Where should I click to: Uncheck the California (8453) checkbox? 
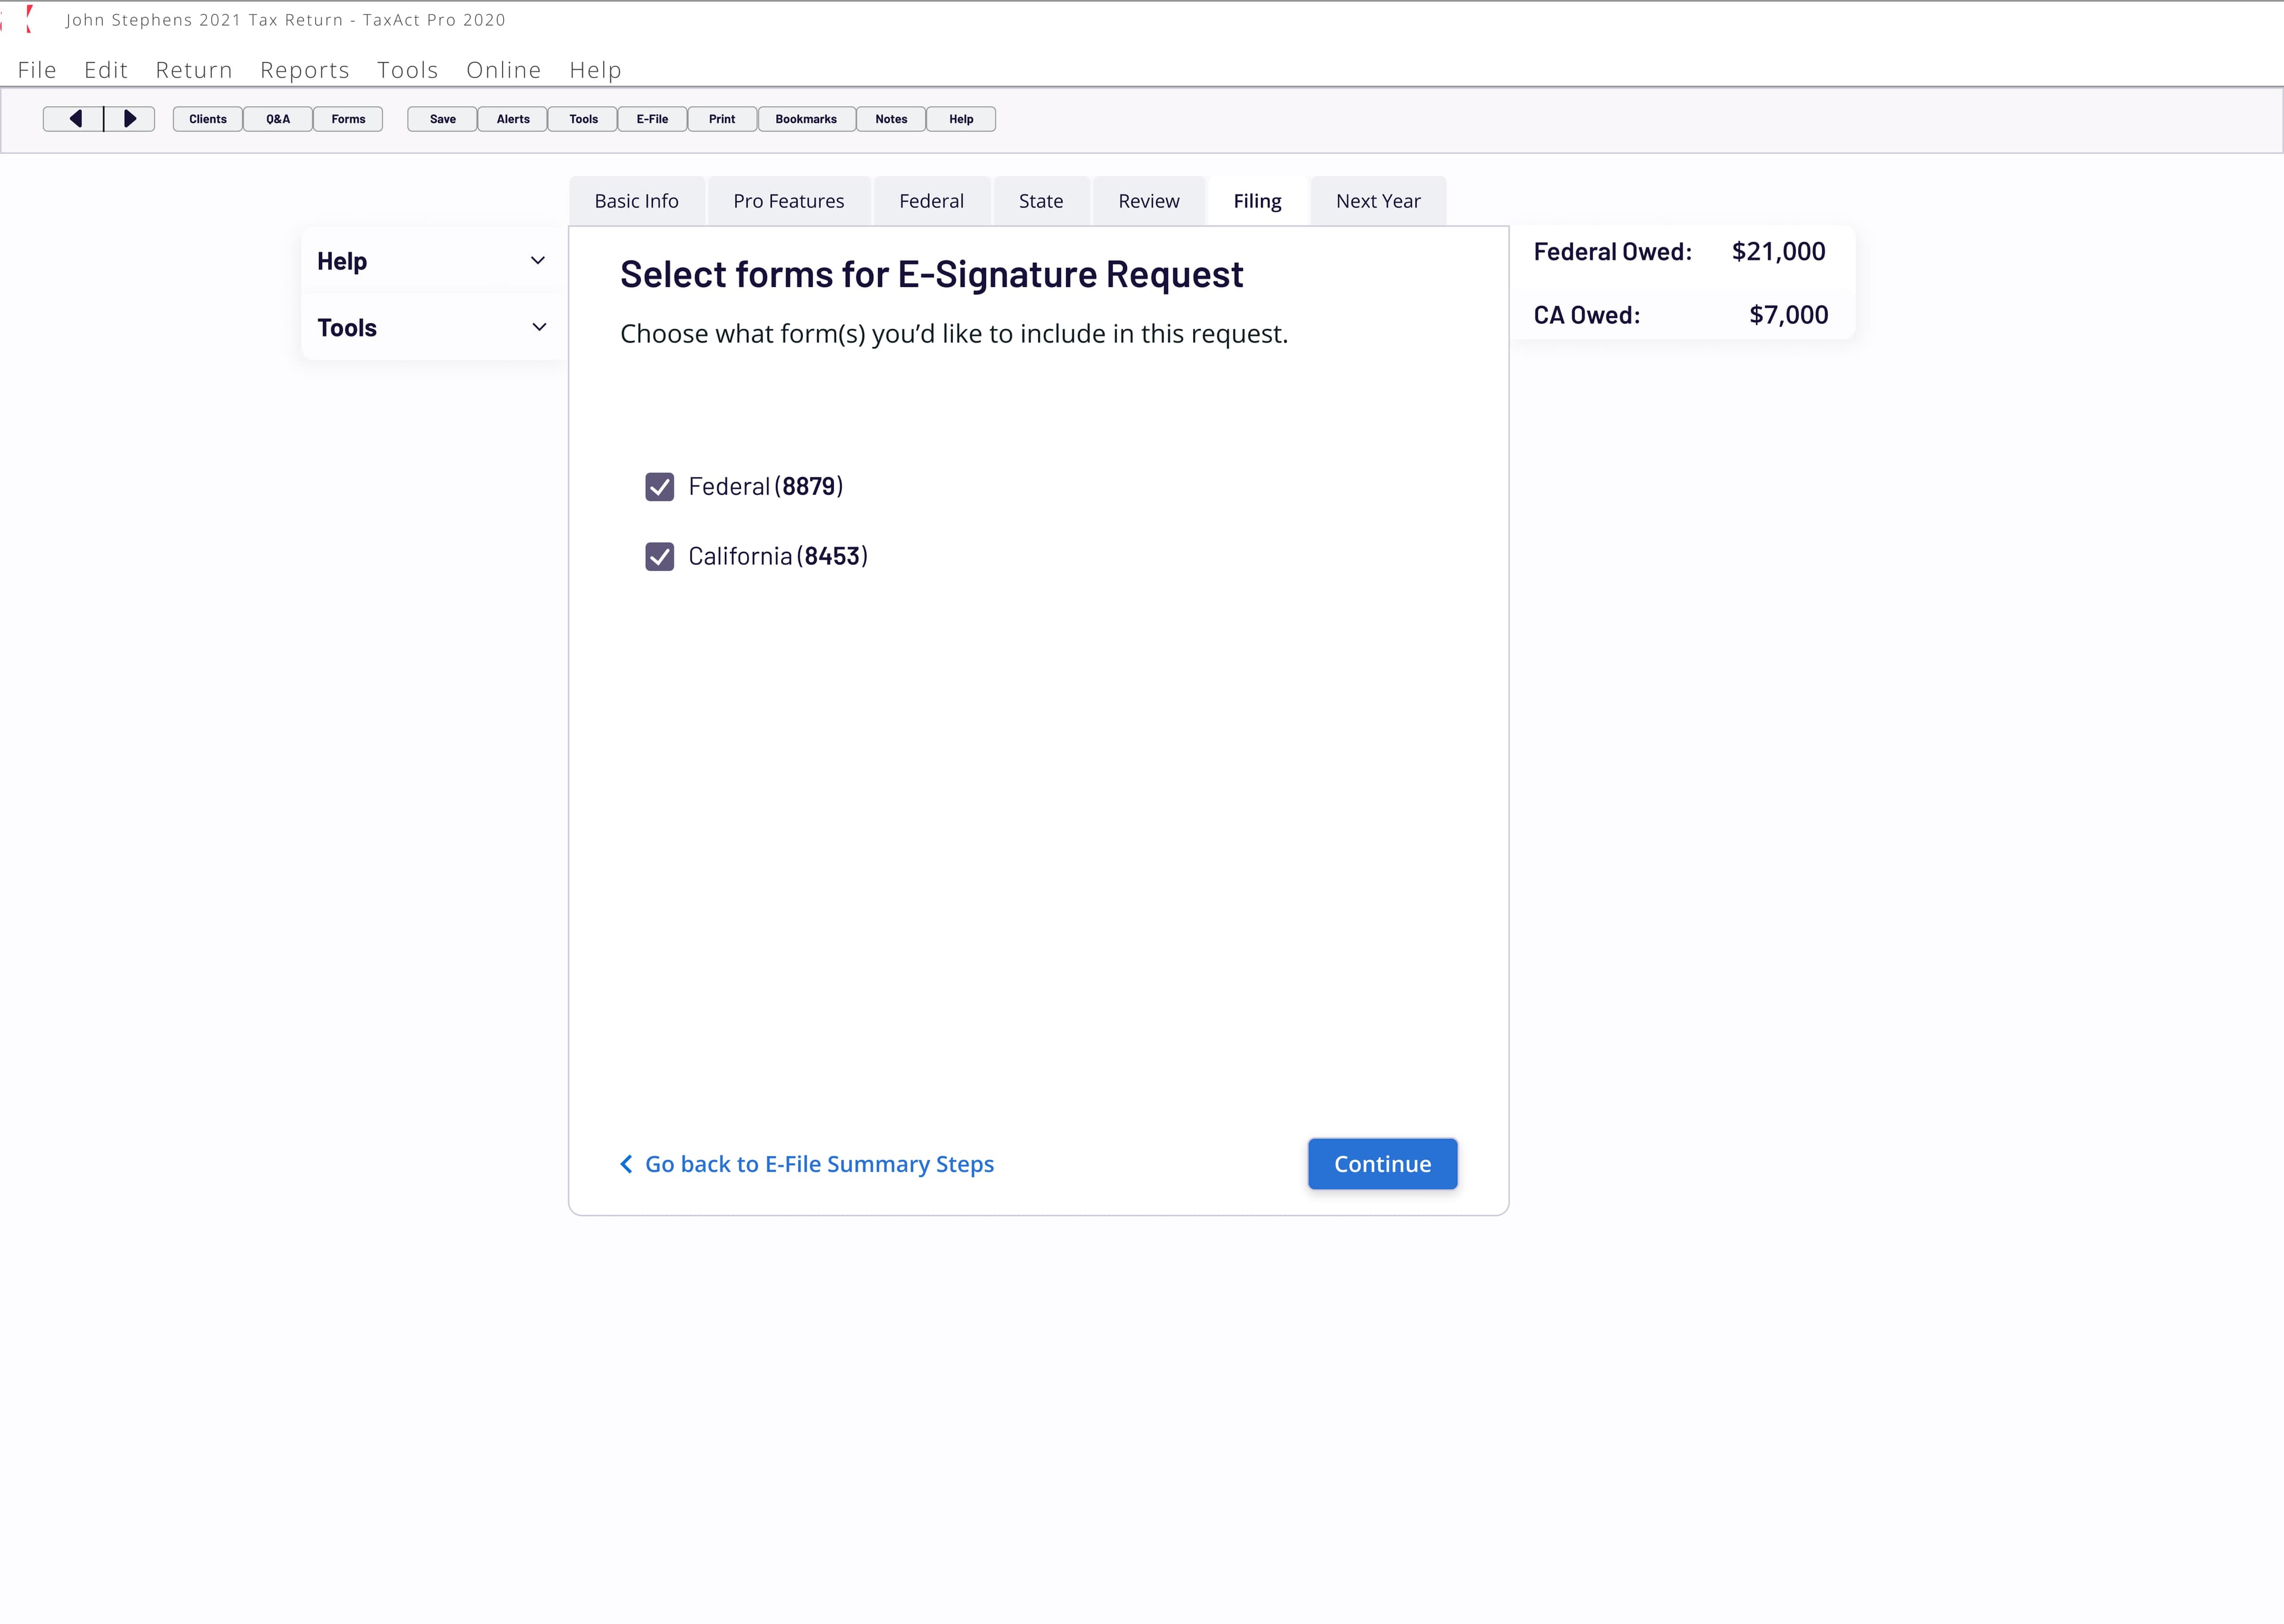[660, 557]
